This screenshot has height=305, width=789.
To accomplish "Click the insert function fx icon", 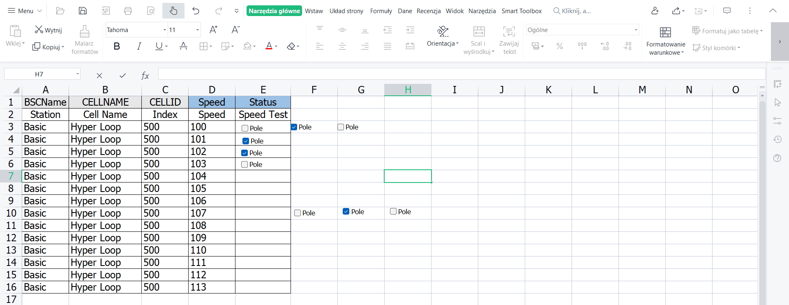I will [145, 75].
